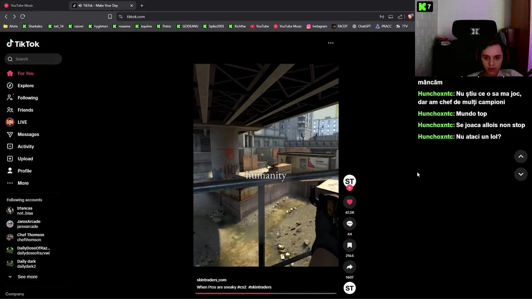Open the Friends page
Screen dimensions: 532x299
(x=20, y=110)
